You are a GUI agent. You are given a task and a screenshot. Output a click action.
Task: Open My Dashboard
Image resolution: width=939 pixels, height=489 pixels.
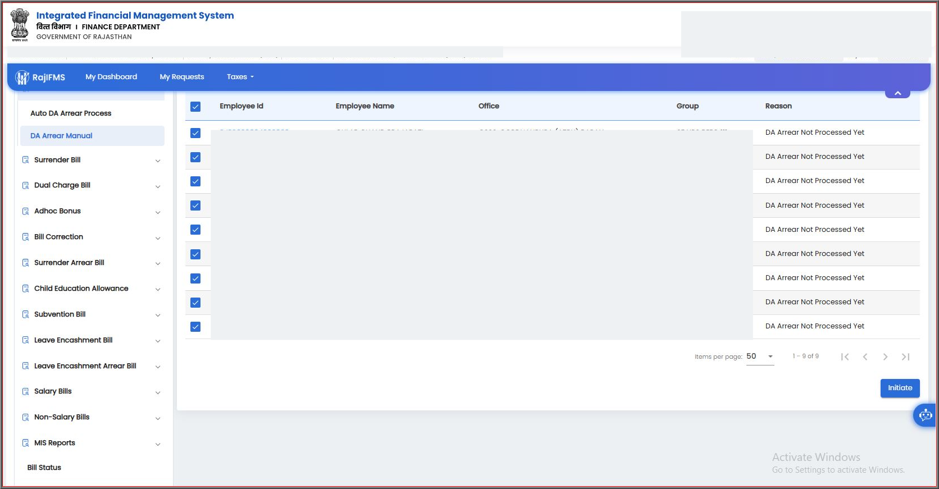pyautogui.click(x=111, y=77)
